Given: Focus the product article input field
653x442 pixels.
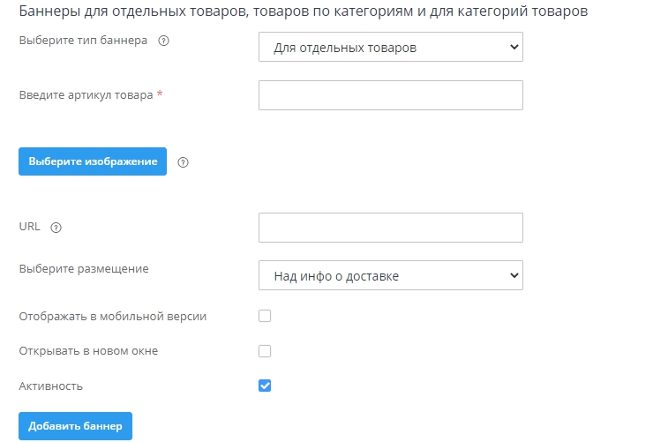Looking at the screenshot, I should click(x=390, y=95).
